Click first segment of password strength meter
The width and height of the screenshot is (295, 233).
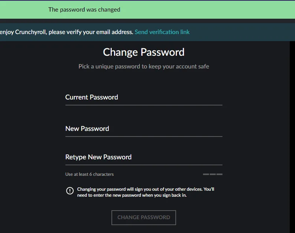coord(206,174)
